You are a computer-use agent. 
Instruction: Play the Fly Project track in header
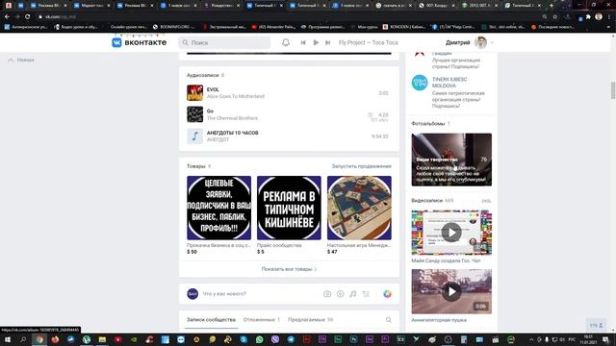point(316,42)
